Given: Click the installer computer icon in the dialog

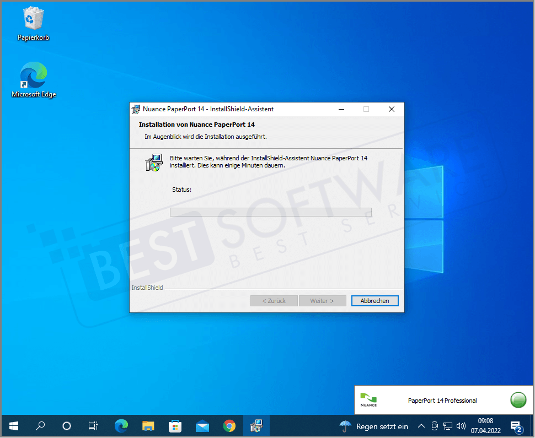Looking at the screenshot, I should click(154, 163).
